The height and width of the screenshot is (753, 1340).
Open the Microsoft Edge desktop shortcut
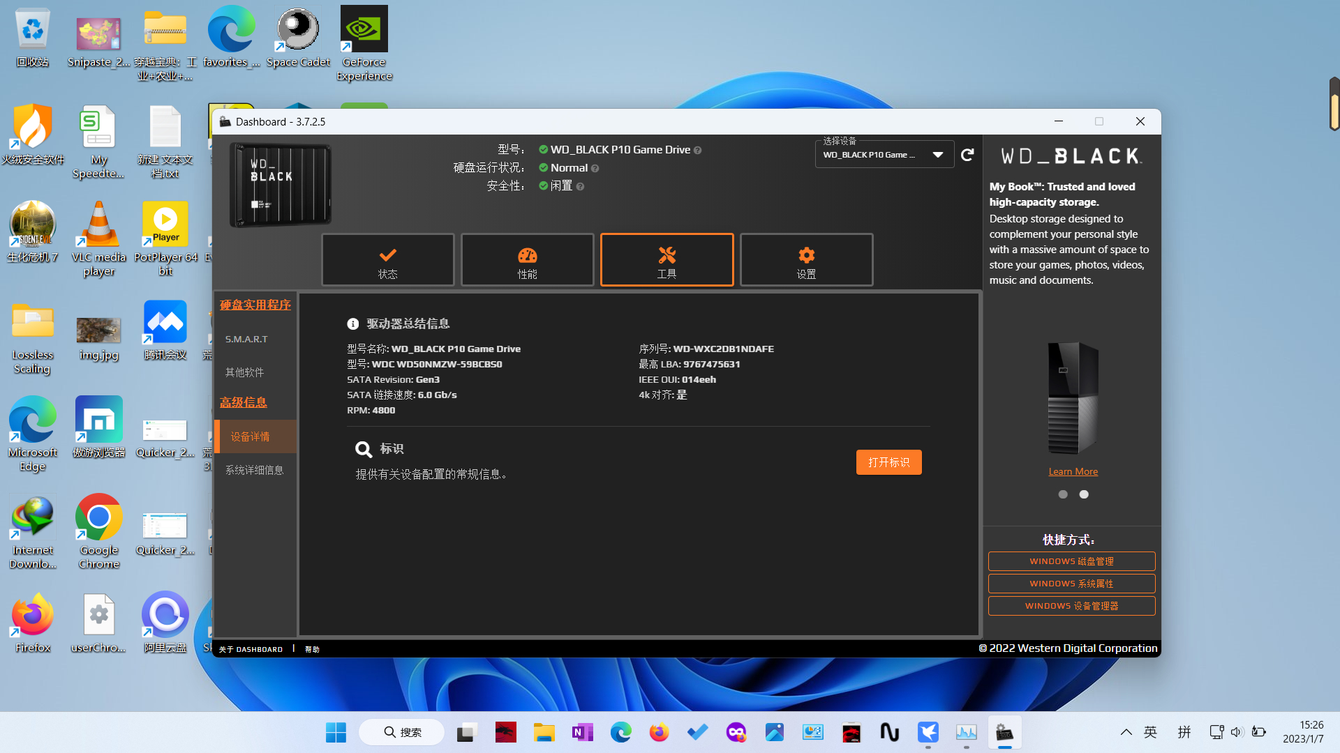click(x=32, y=434)
